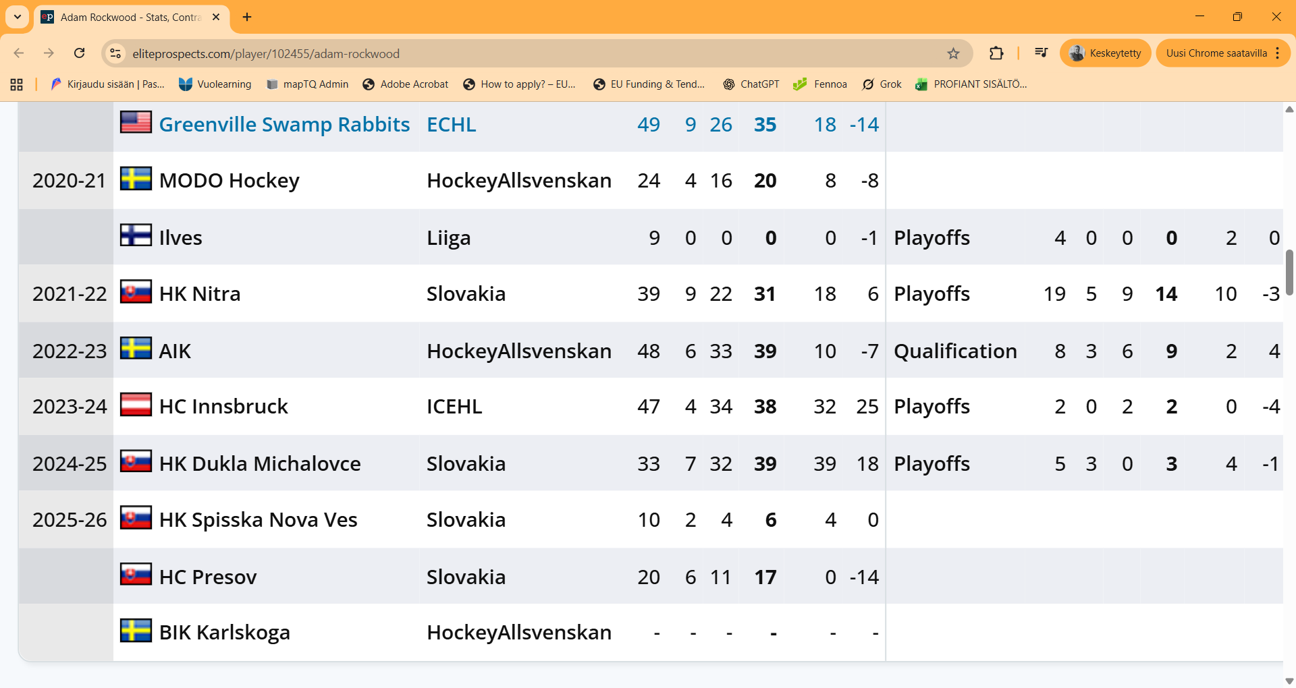Open the media controls icon
1296x688 pixels.
(x=1042, y=53)
